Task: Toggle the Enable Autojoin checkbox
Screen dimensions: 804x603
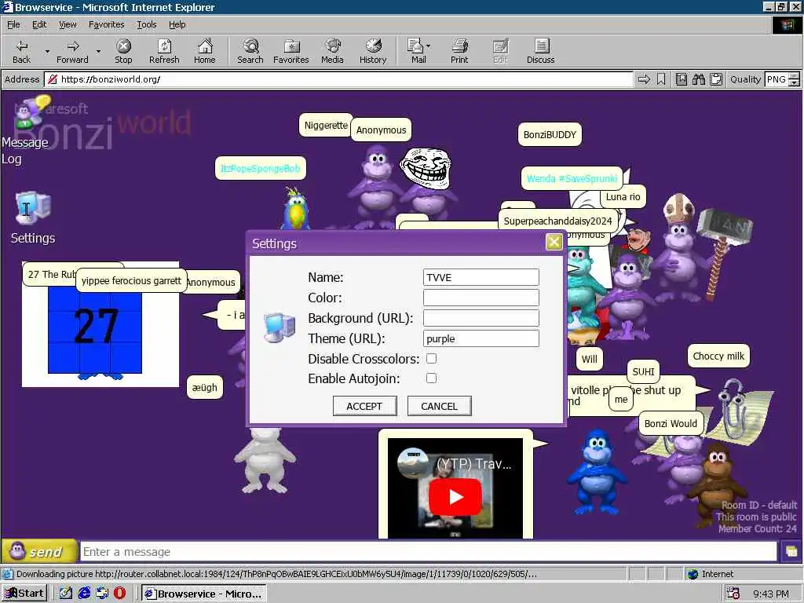Action: coord(431,378)
